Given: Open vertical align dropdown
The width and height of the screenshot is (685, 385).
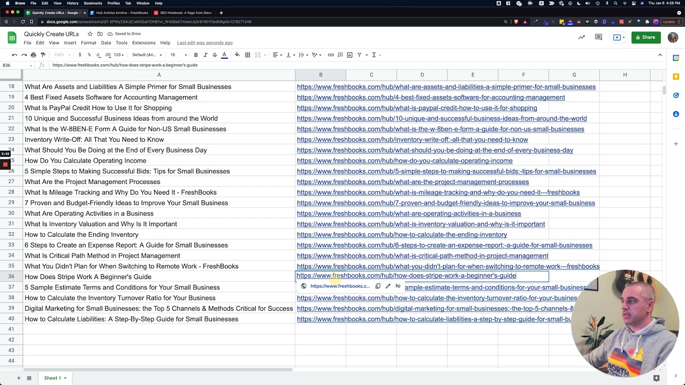Looking at the screenshot, I should tap(290, 55).
